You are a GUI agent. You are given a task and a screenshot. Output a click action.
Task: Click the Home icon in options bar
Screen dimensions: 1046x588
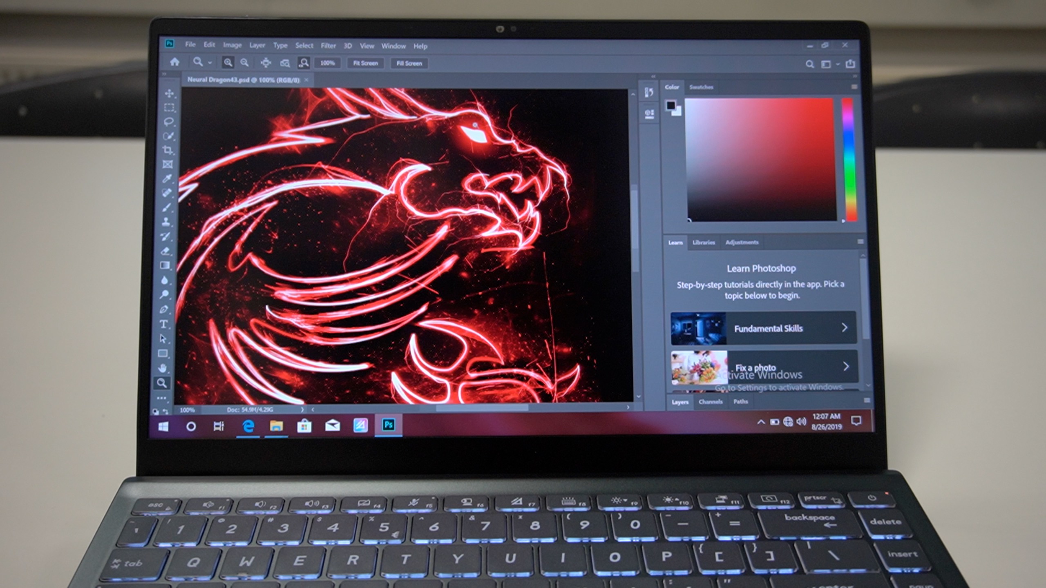175,62
